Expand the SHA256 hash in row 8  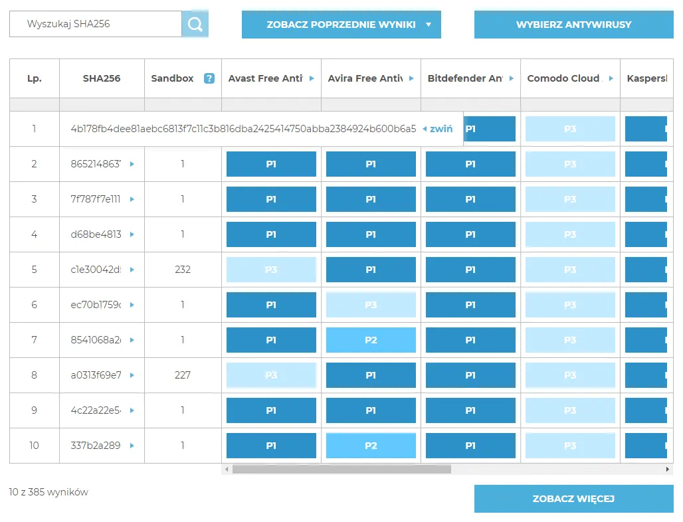132,375
